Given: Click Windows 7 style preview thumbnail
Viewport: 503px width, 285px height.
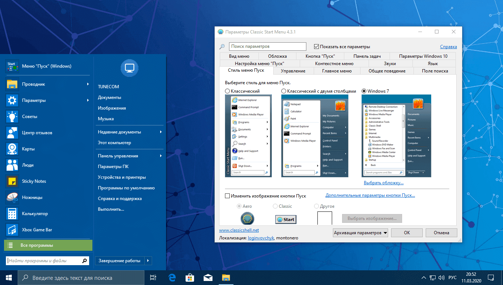Looking at the screenshot, I should 396,136.
